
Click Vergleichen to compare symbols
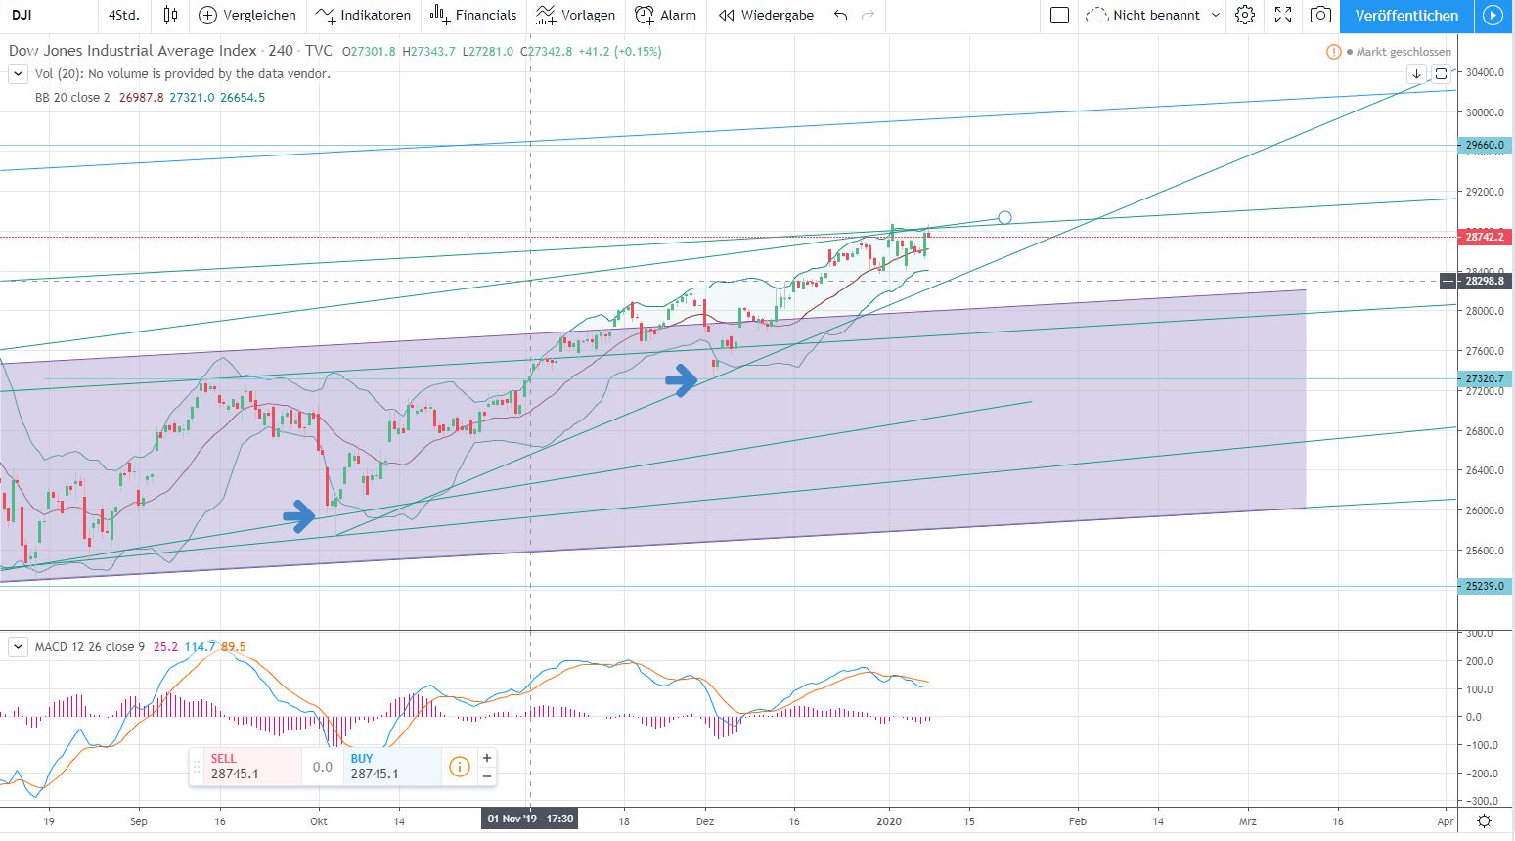tap(247, 15)
